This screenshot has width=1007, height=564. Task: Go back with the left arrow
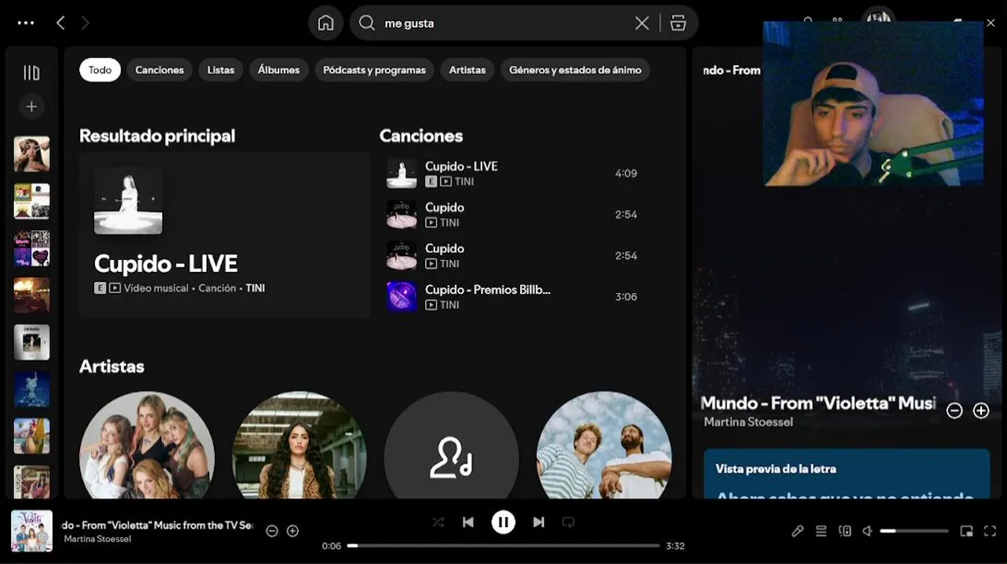coord(60,23)
